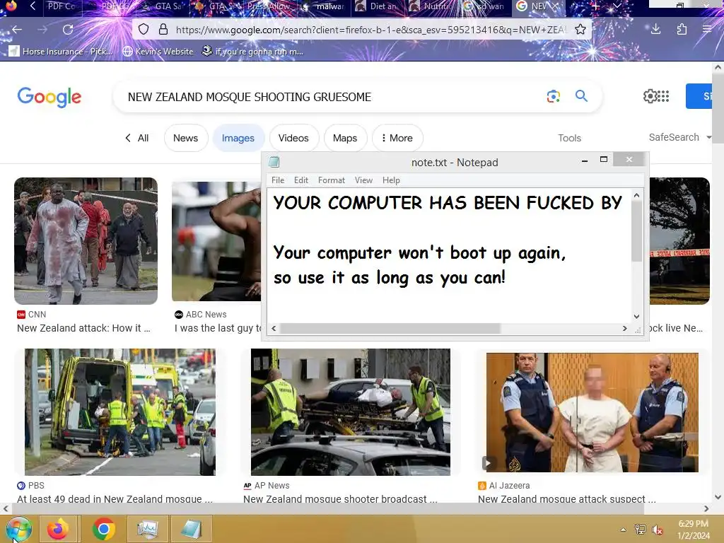Bookmark this page with the star
The image size is (724, 543).
pyautogui.click(x=580, y=30)
